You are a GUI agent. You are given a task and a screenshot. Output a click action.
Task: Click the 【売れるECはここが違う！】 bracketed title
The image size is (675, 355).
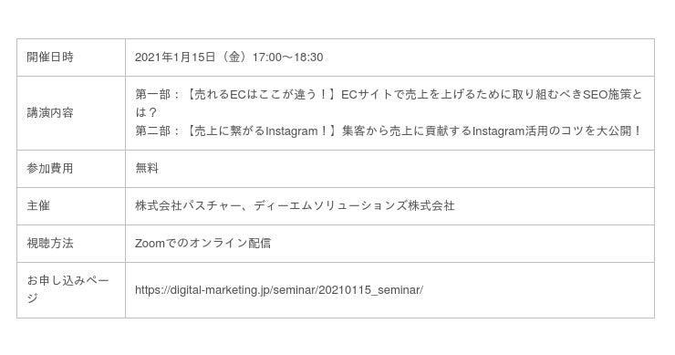260,94
